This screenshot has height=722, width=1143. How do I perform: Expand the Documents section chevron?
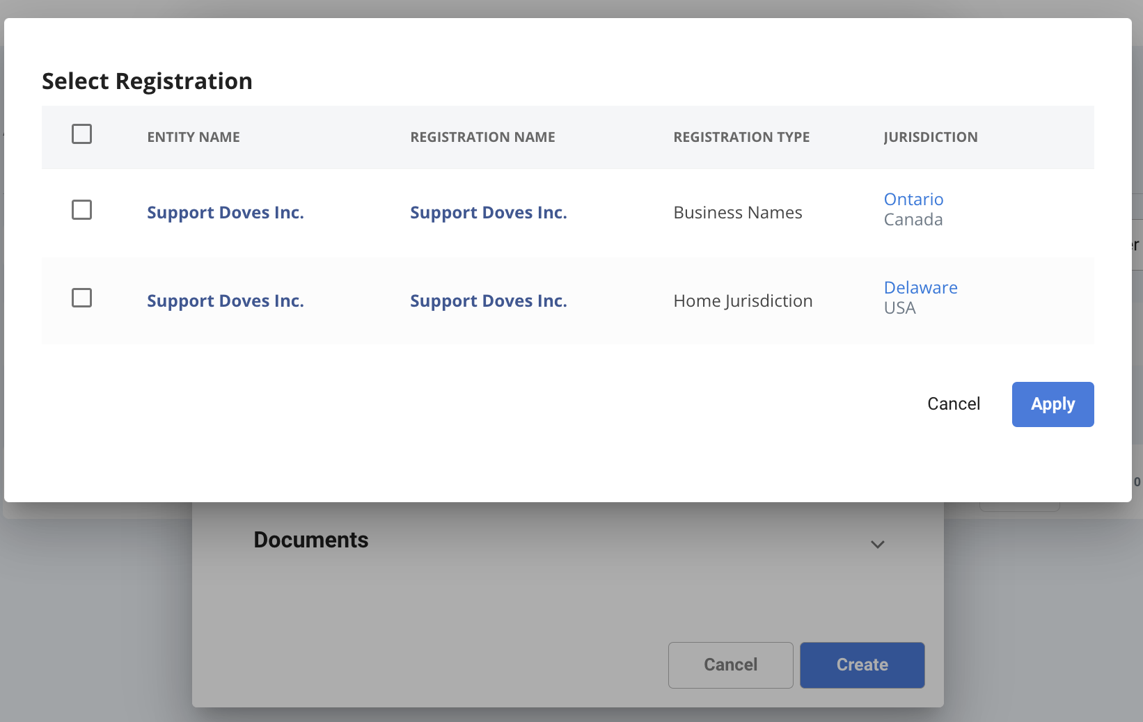877,544
